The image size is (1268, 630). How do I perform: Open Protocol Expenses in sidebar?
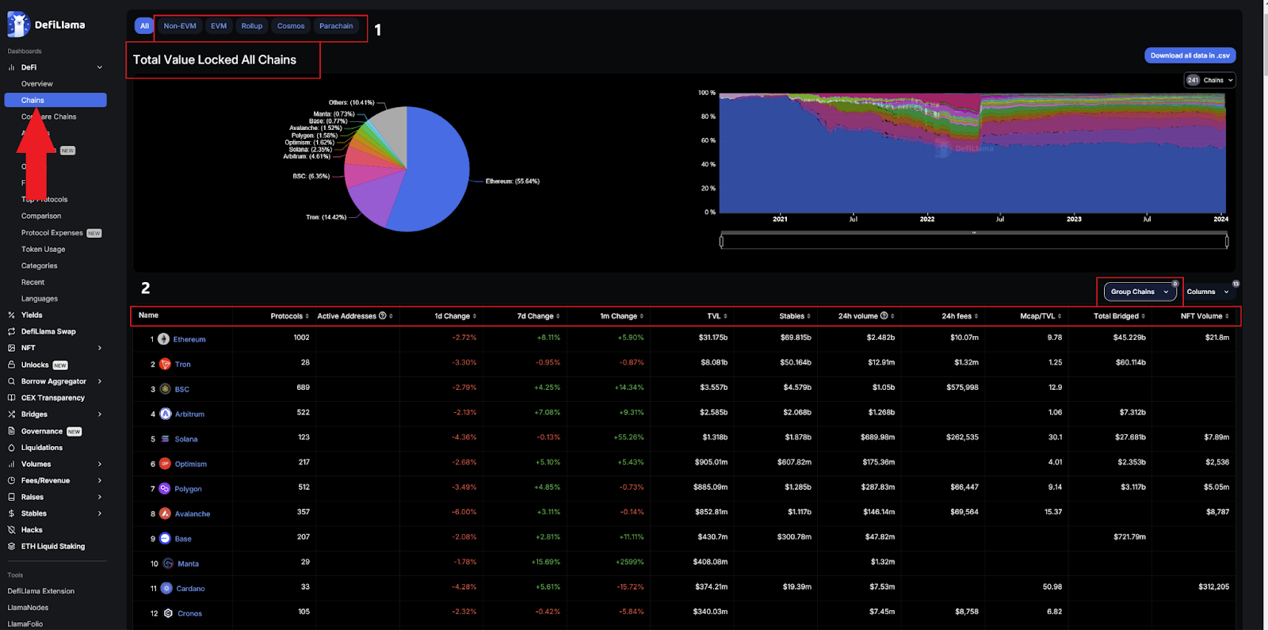(x=52, y=233)
